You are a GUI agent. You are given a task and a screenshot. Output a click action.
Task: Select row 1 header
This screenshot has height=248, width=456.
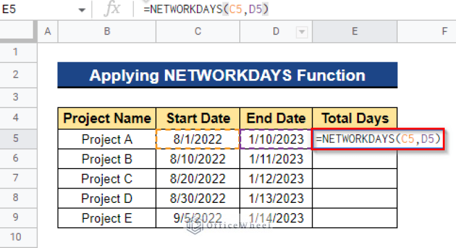point(18,52)
